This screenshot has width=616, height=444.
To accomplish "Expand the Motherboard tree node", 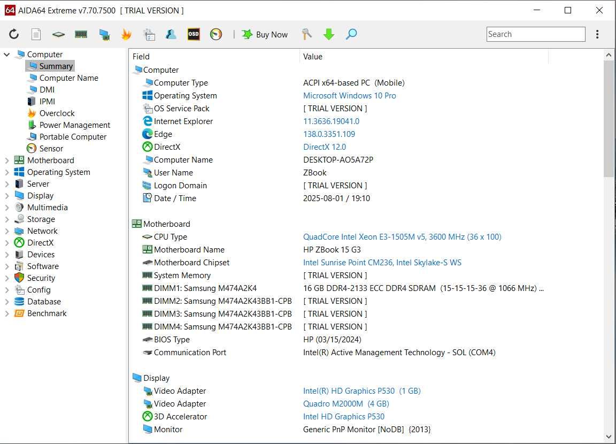I will 6,160.
